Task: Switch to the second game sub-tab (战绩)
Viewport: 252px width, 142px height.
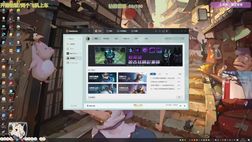Action: [x=106, y=38]
